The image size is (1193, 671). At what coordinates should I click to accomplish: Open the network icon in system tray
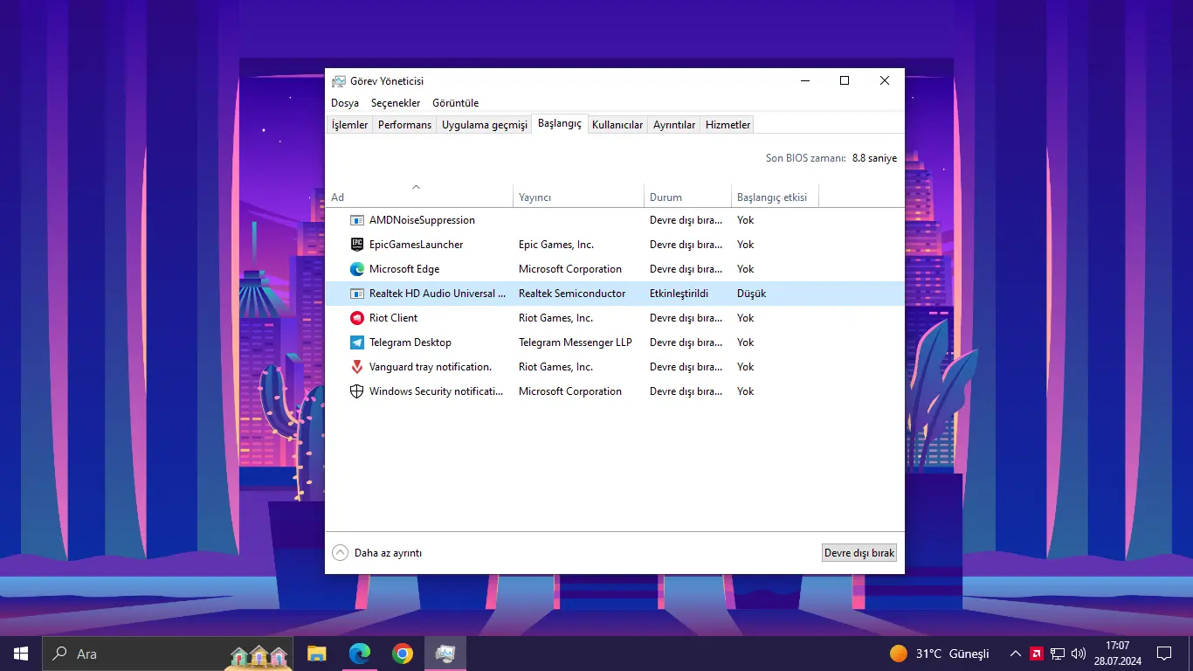(x=1058, y=654)
